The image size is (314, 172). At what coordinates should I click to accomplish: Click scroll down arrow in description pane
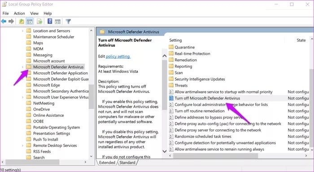click(165, 151)
